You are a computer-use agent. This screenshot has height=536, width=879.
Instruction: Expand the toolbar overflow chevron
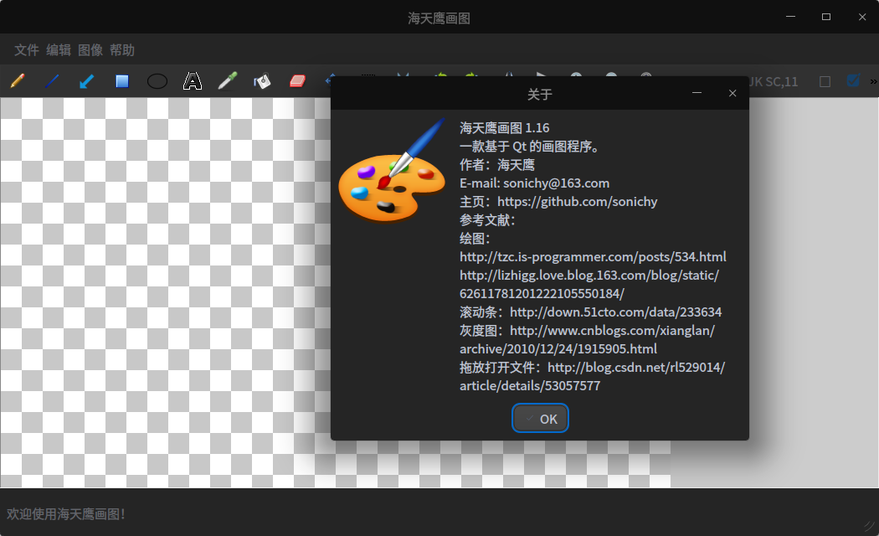click(873, 81)
